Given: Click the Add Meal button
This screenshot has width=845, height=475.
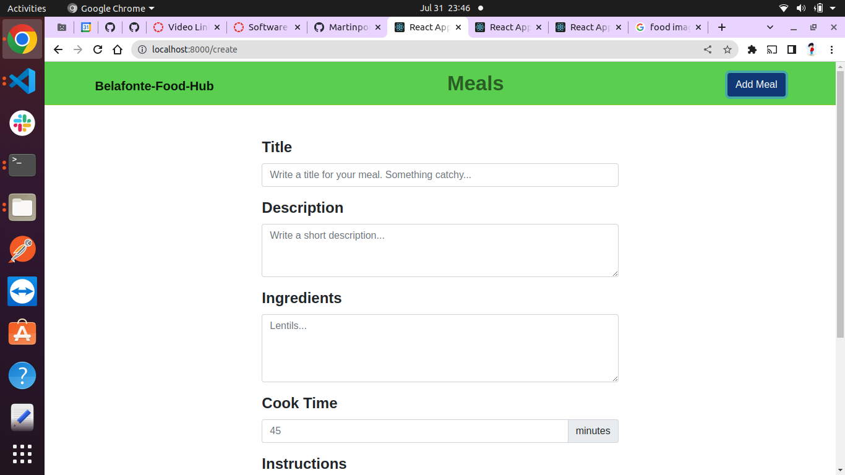Looking at the screenshot, I should [x=756, y=84].
